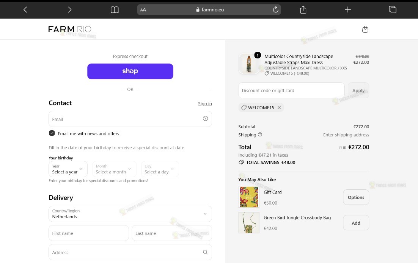Viewport: 418px width, 263px height.
Task: Focus the Discount code or gift card field
Action: [291, 90]
